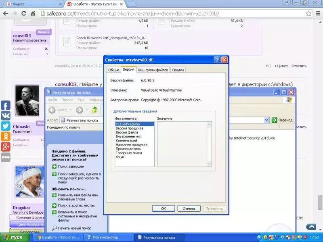This screenshot has width=323, height=242.
Task: Open the Chrome hamburger menu
Action: click(318, 14)
